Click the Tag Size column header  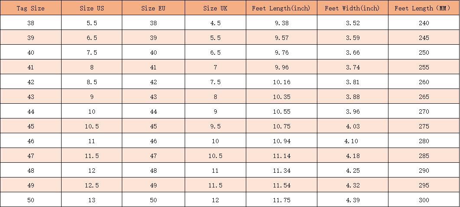(x=31, y=8)
